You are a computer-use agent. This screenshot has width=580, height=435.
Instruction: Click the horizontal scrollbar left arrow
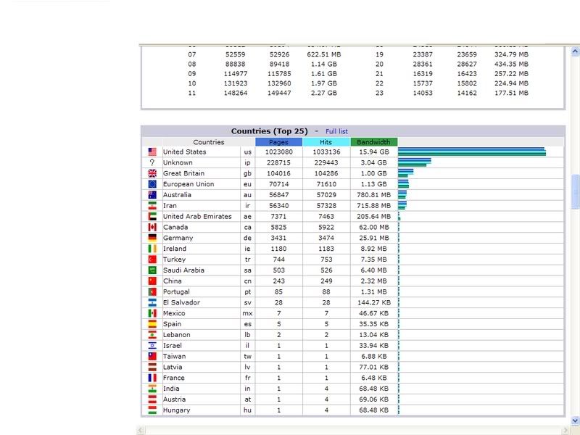pos(141,430)
